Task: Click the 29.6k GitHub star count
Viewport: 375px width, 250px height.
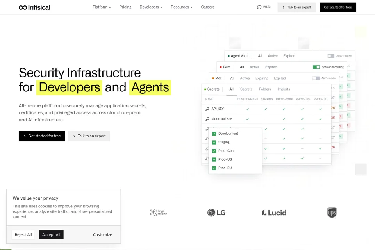Action: pyautogui.click(x=267, y=7)
